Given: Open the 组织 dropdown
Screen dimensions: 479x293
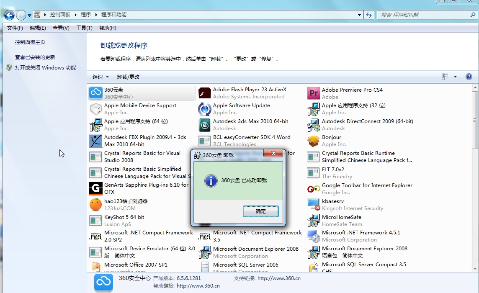Looking at the screenshot, I should tap(100, 77).
